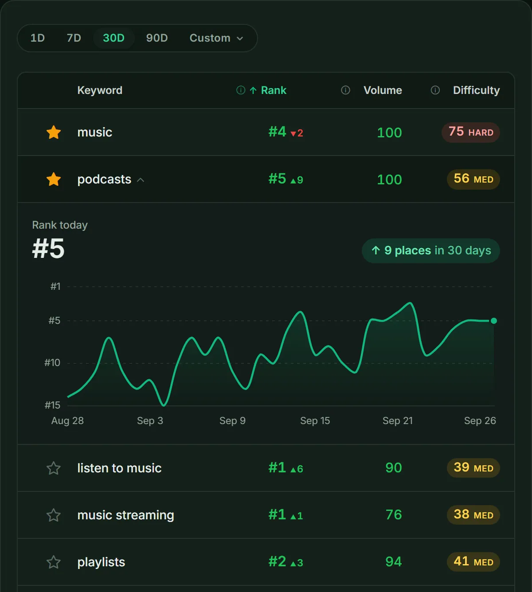Click the red down 2 rank change

click(x=297, y=133)
